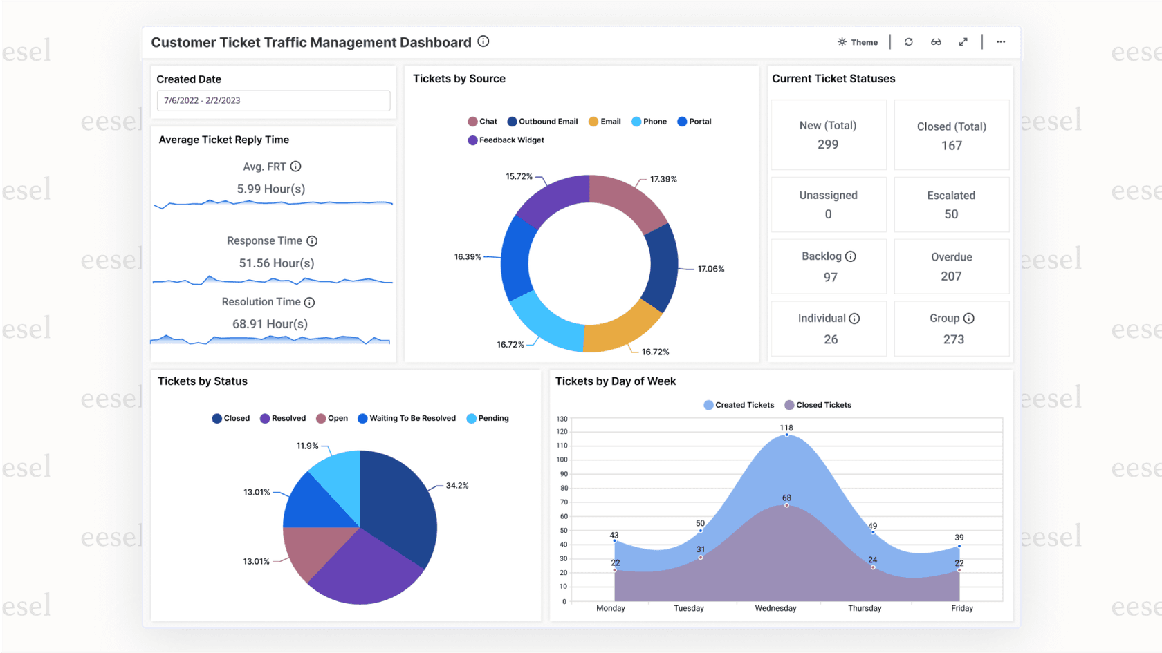
Task: Click the Theme sun icon
Action: 842,41
